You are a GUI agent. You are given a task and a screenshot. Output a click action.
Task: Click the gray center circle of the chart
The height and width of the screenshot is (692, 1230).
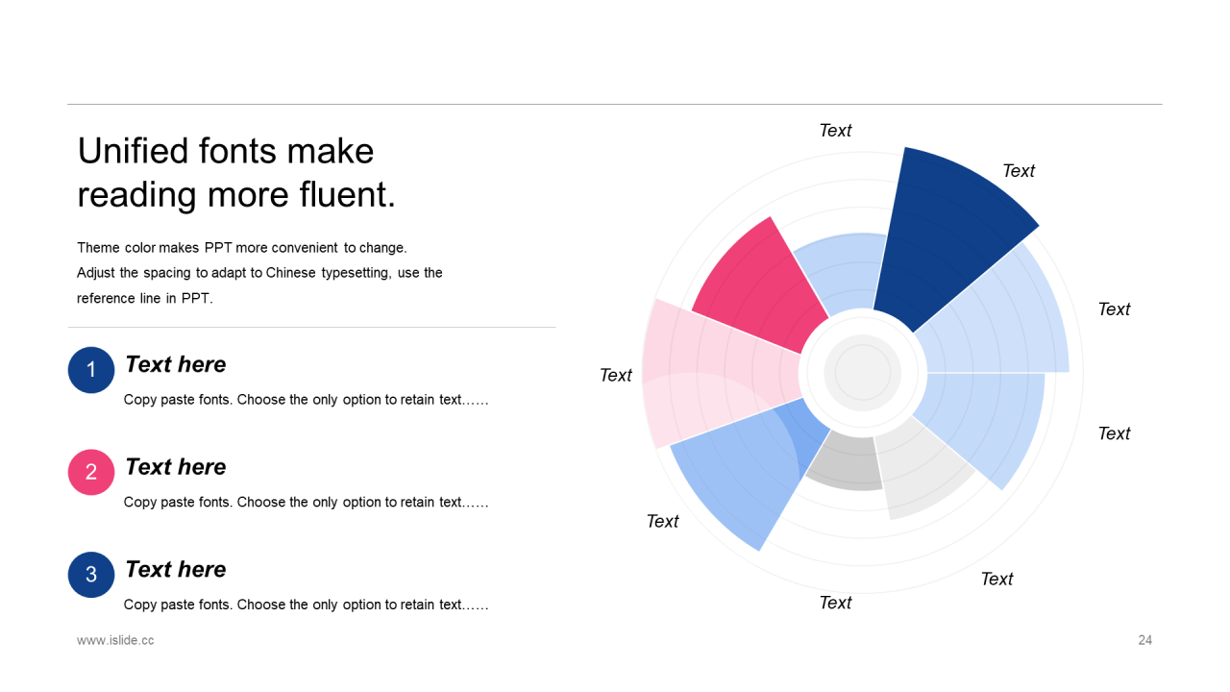coord(863,372)
